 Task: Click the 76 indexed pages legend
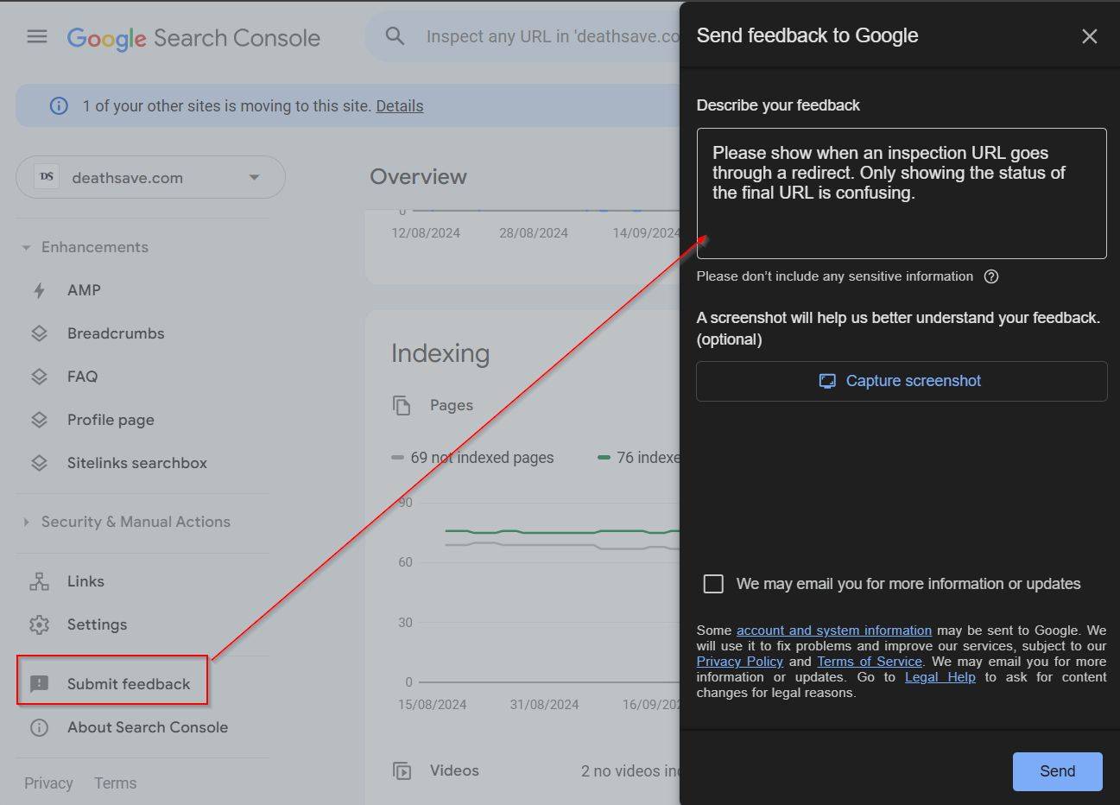pyautogui.click(x=639, y=458)
